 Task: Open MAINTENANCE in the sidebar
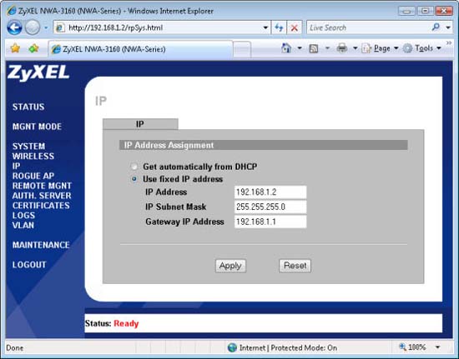point(41,245)
